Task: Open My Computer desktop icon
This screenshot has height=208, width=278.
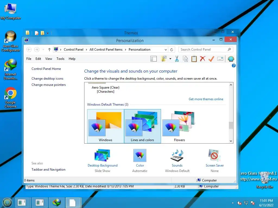Action: [x=11, y=11]
